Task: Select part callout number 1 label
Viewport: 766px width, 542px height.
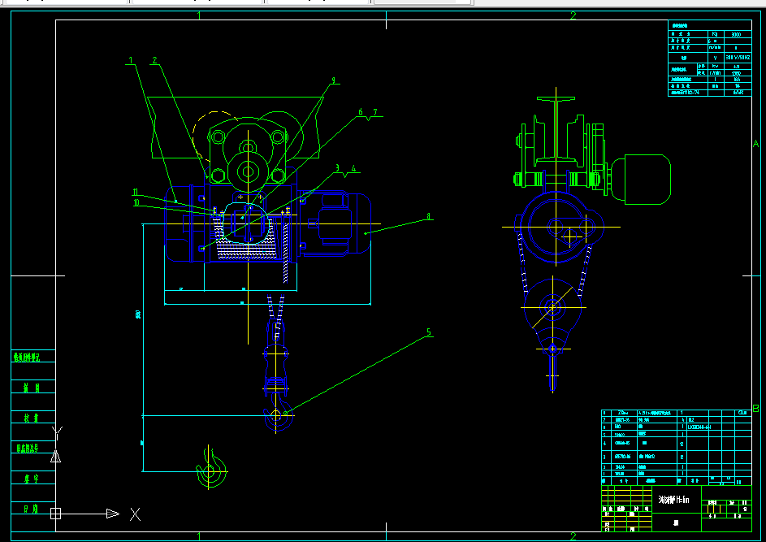Action: tap(131, 60)
